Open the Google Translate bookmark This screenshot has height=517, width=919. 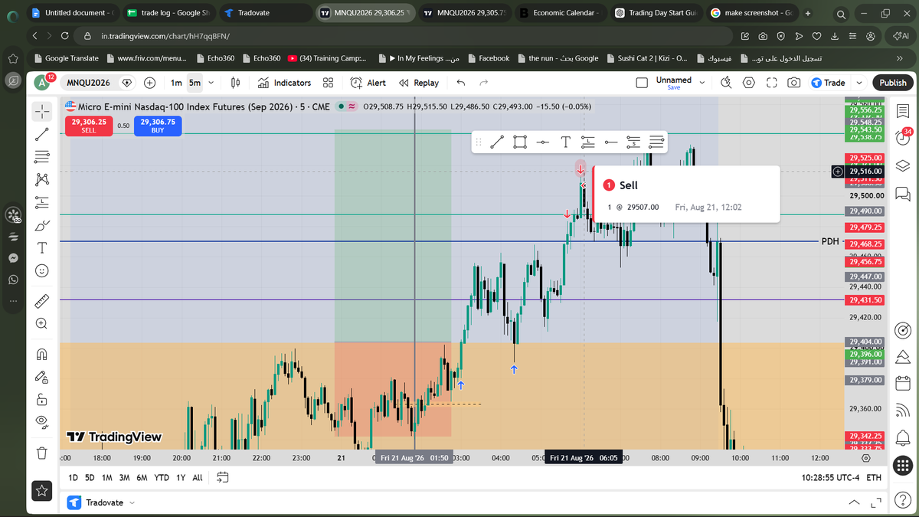coord(67,58)
